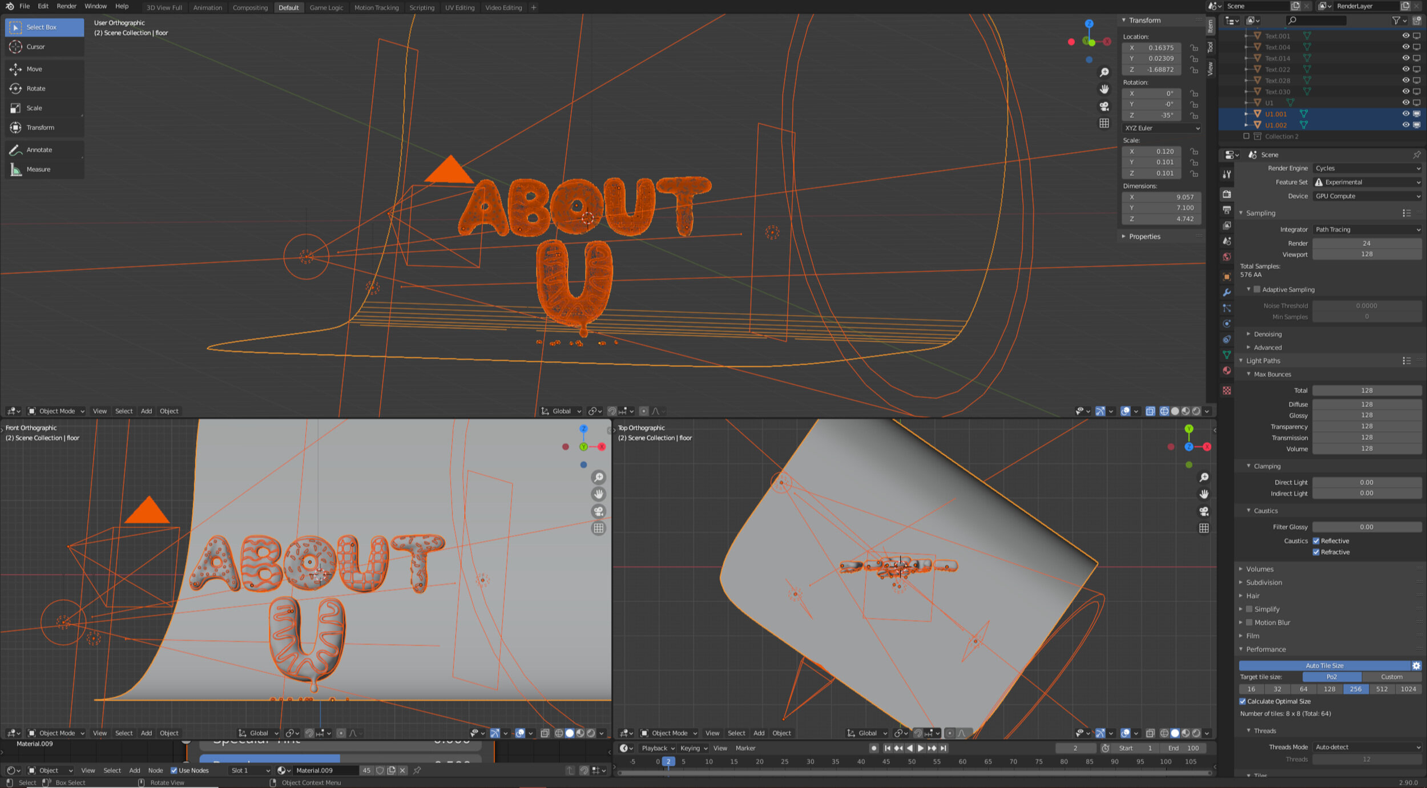Select U1.002 in the outliner
Screen dimensions: 1427x788
tap(1276, 125)
